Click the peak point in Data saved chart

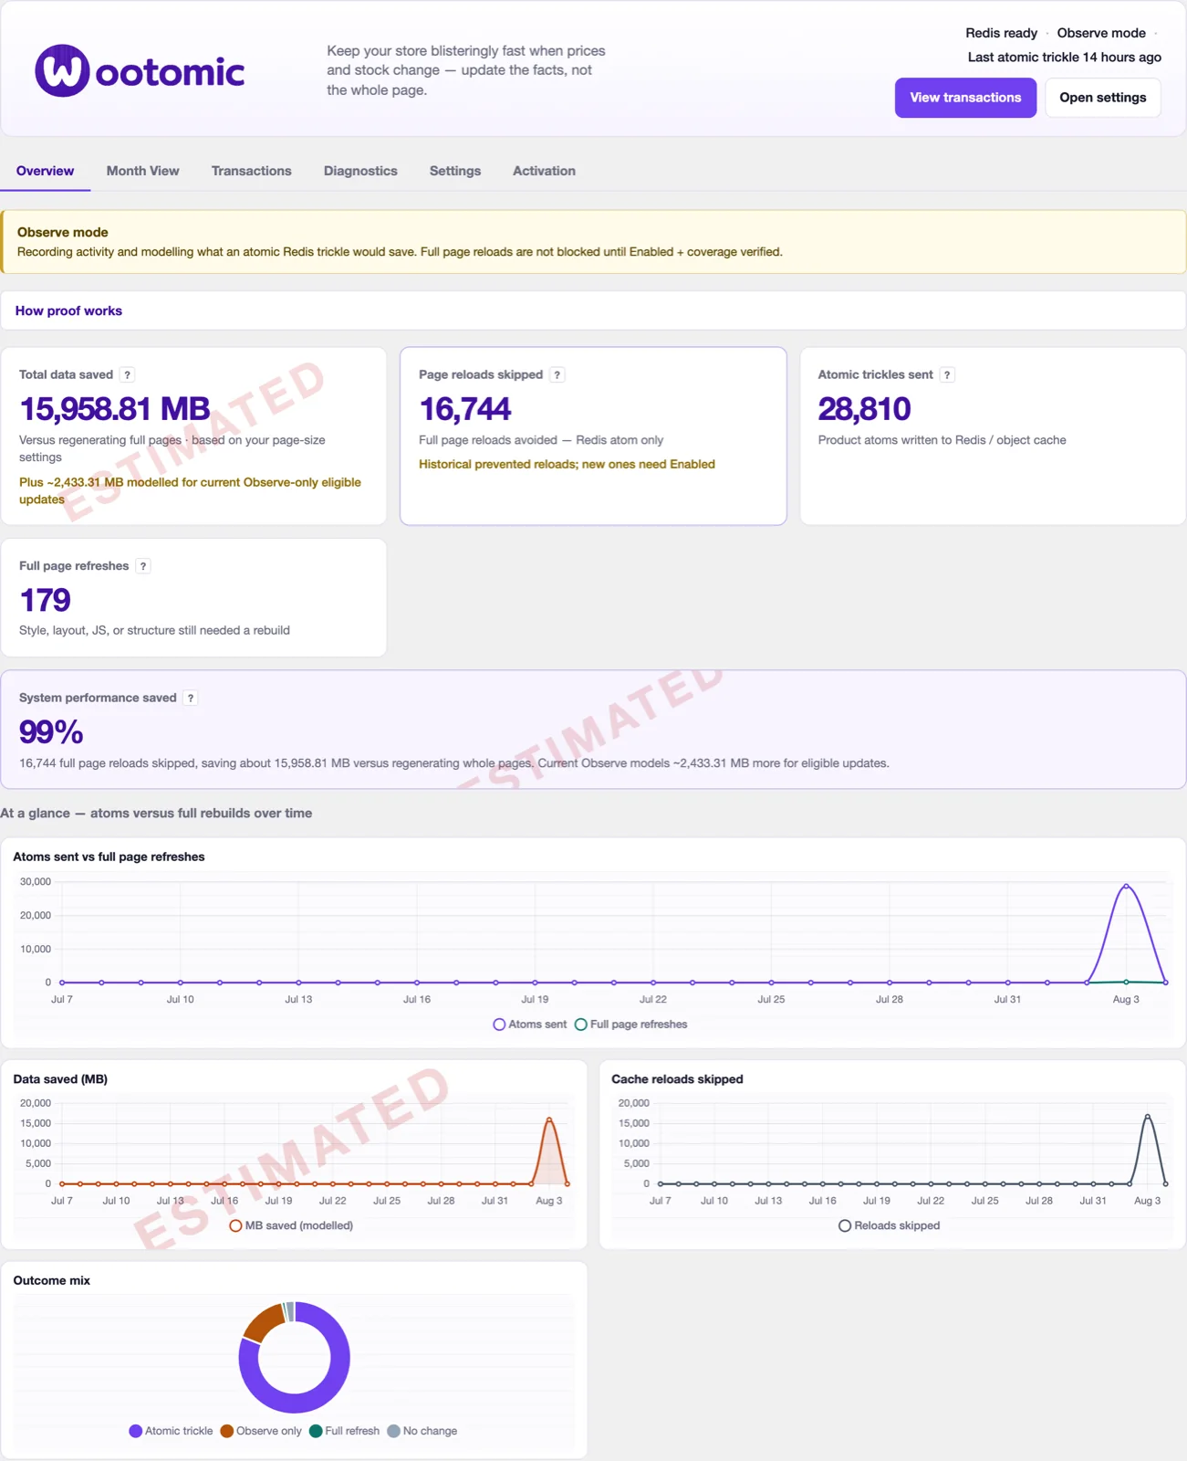click(x=549, y=1119)
